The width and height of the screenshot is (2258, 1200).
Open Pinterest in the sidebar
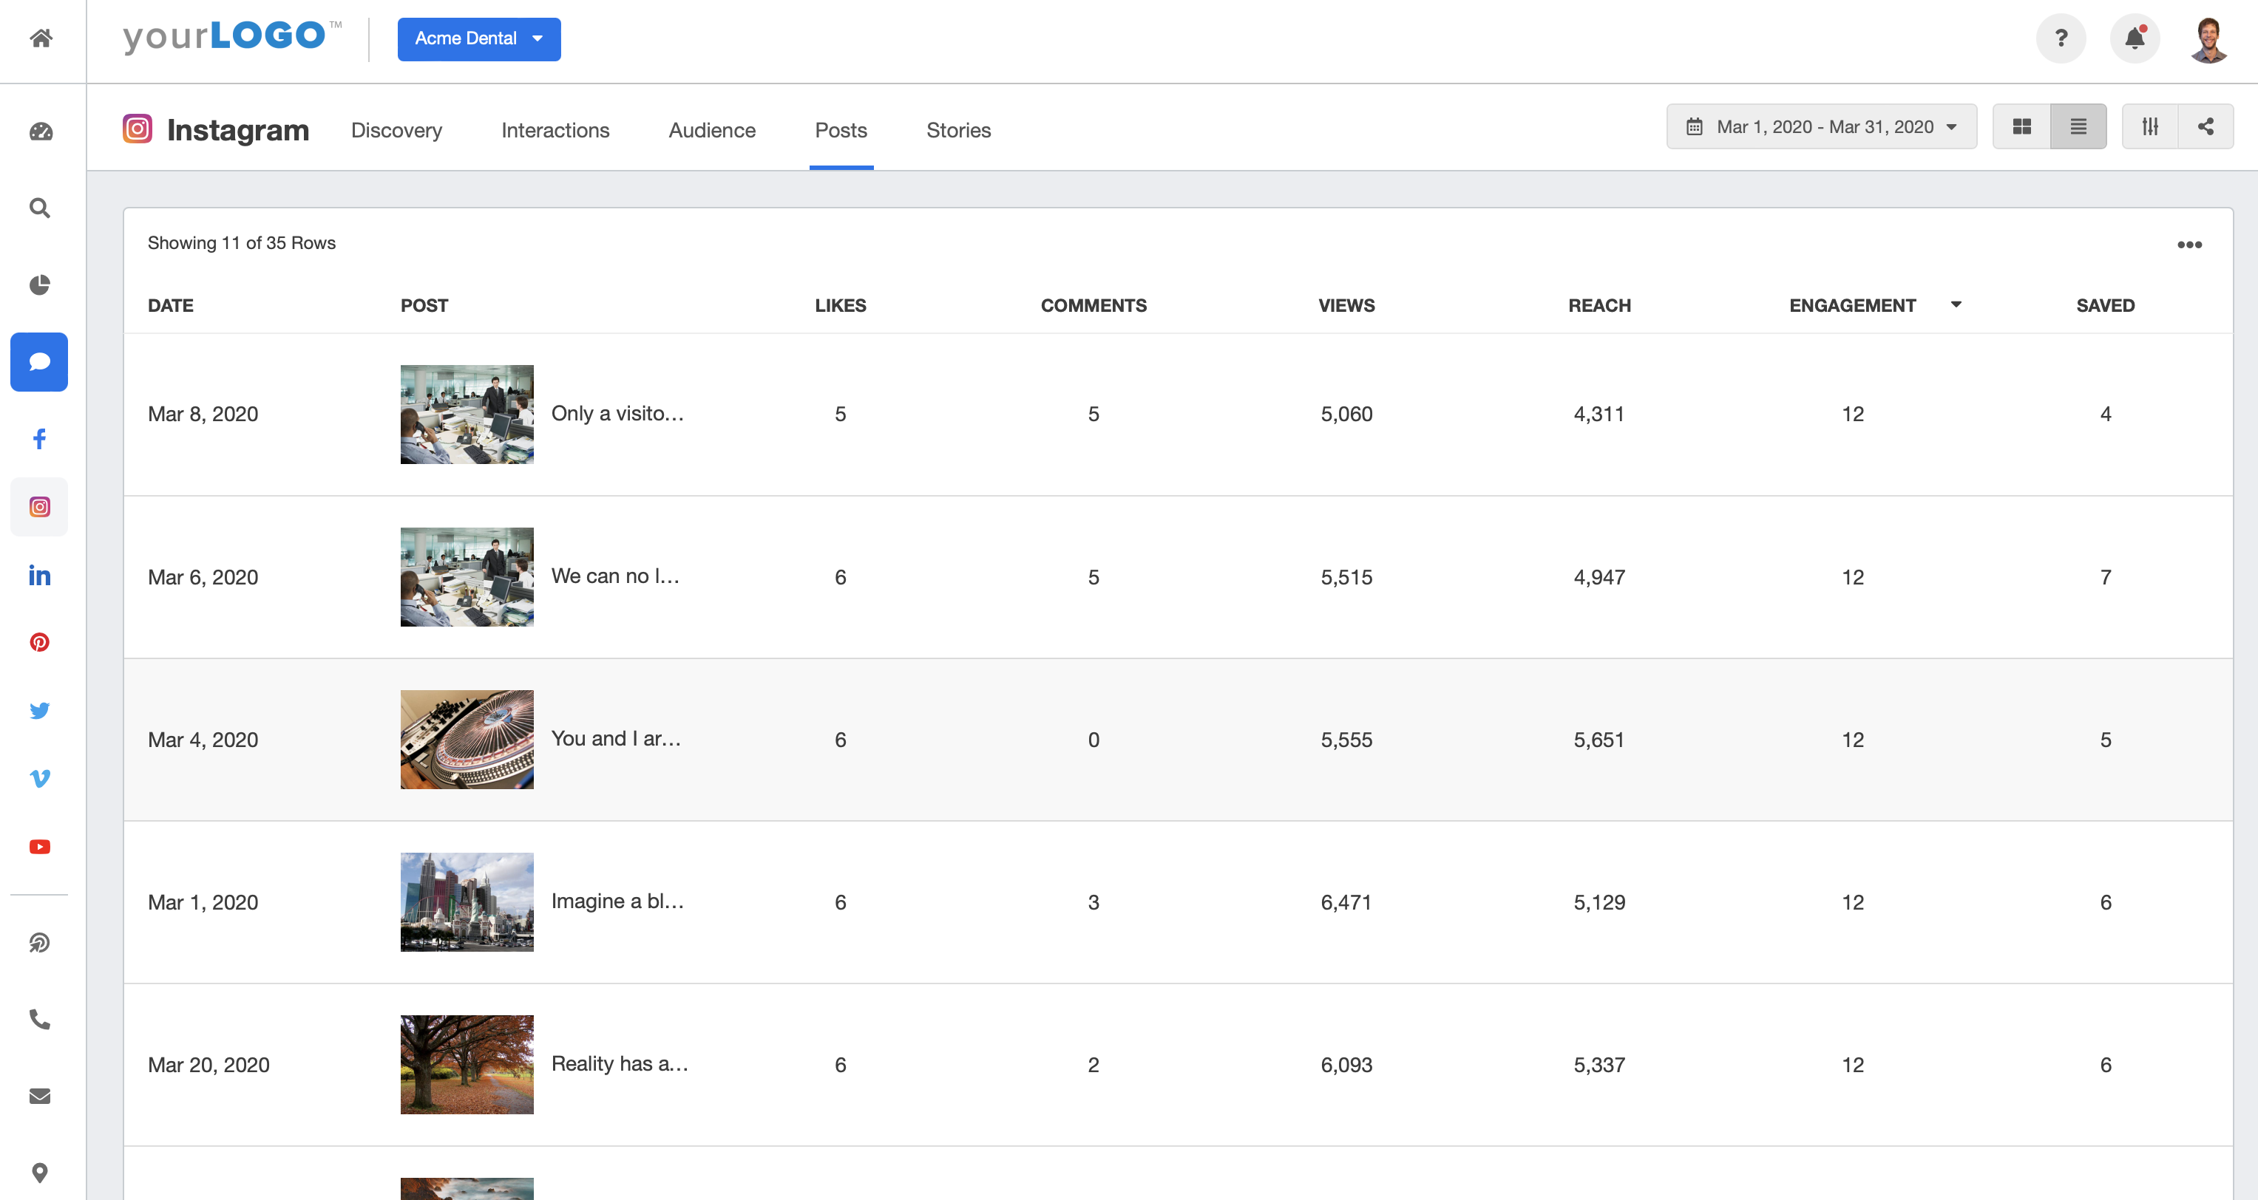coord(39,642)
